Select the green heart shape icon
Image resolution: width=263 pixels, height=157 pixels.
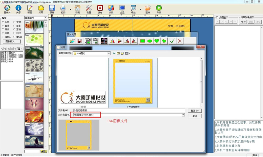click(157, 41)
